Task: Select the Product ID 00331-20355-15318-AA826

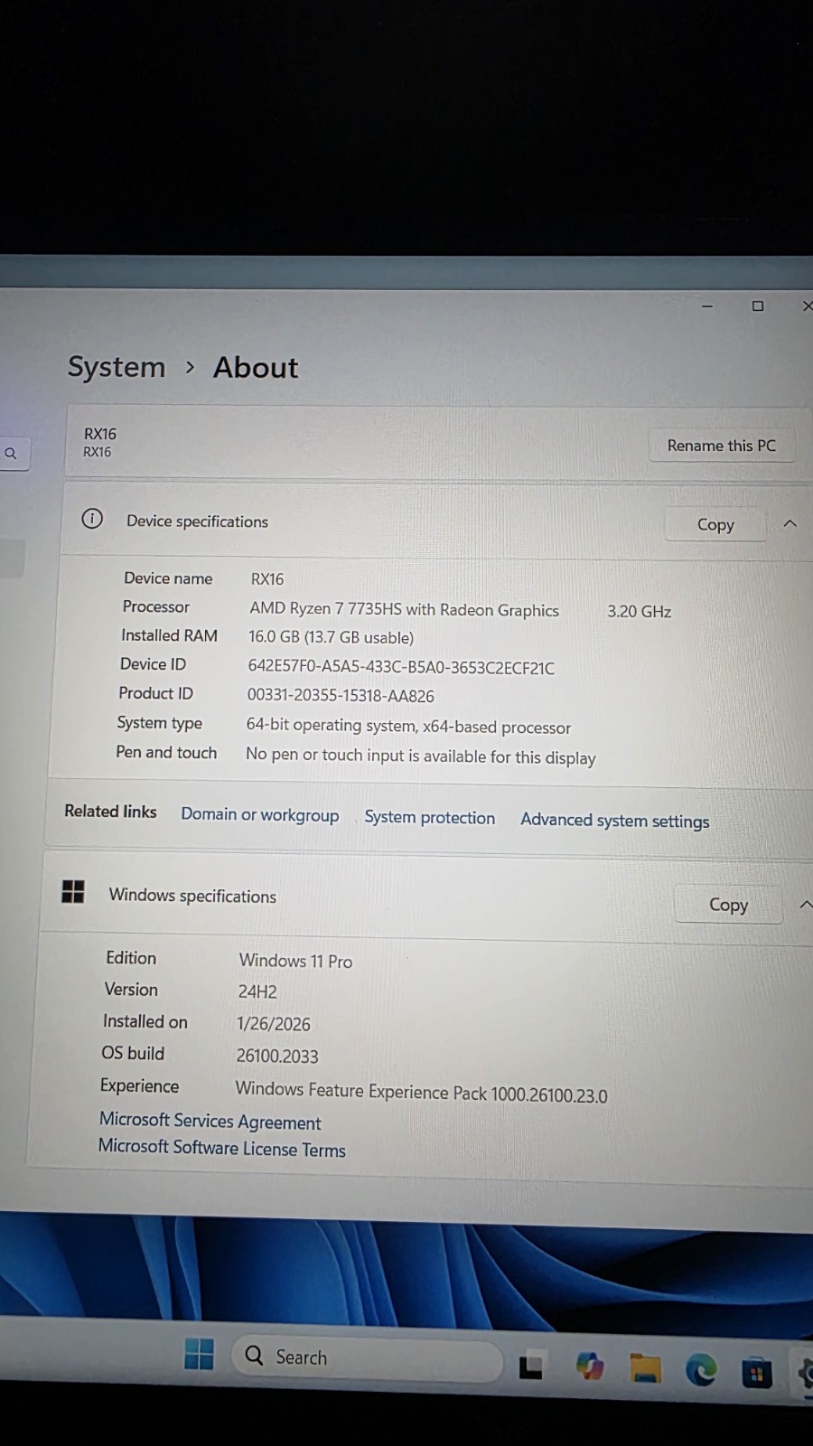Action: [x=341, y=696]
